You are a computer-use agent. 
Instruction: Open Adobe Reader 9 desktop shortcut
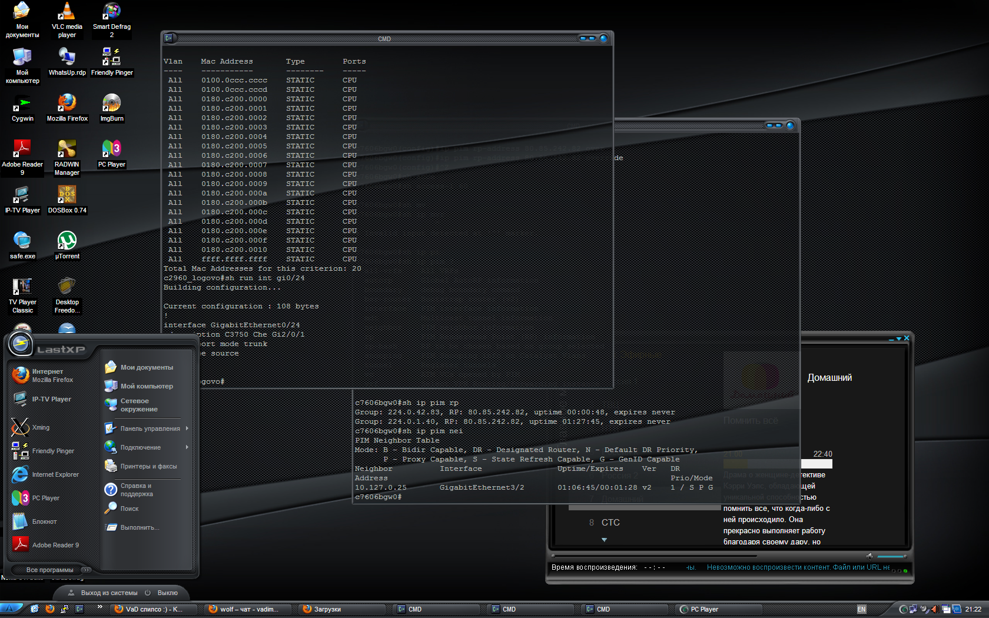point(22,157)
